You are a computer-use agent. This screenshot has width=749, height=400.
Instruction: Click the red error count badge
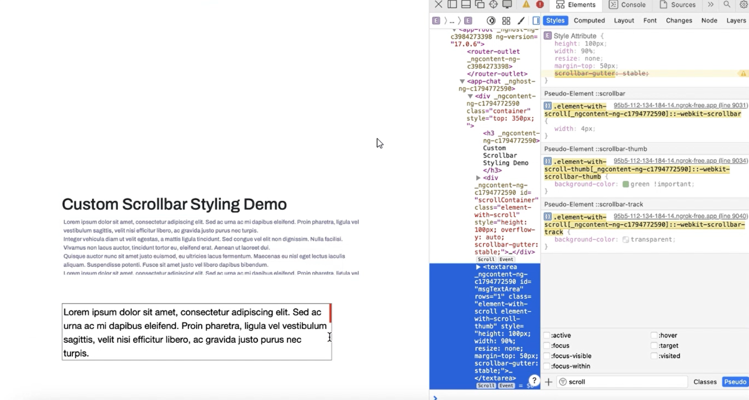pos(540,4)
